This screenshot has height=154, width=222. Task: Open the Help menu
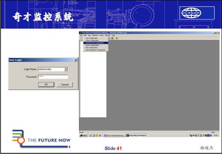click(x=113, y=36)
